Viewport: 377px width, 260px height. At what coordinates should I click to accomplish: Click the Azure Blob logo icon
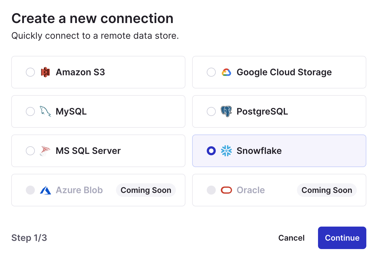pos(45,190)
